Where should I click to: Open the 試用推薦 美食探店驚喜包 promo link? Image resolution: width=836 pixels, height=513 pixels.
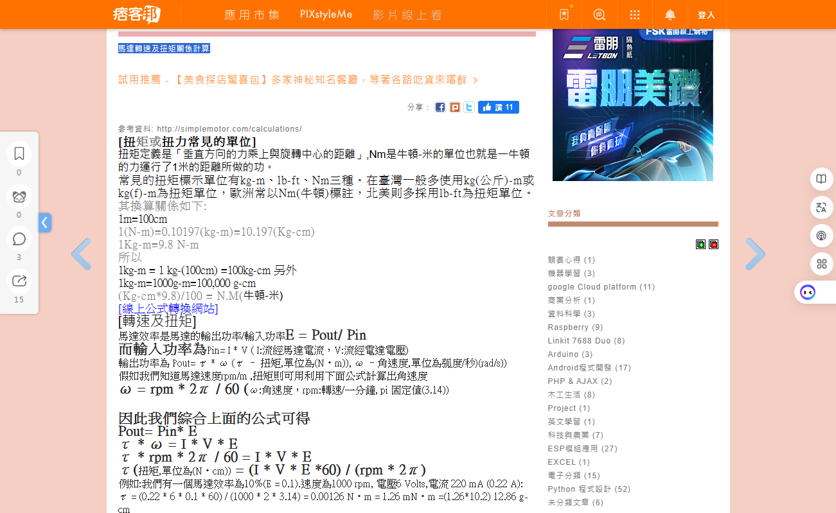pos(298,80)
